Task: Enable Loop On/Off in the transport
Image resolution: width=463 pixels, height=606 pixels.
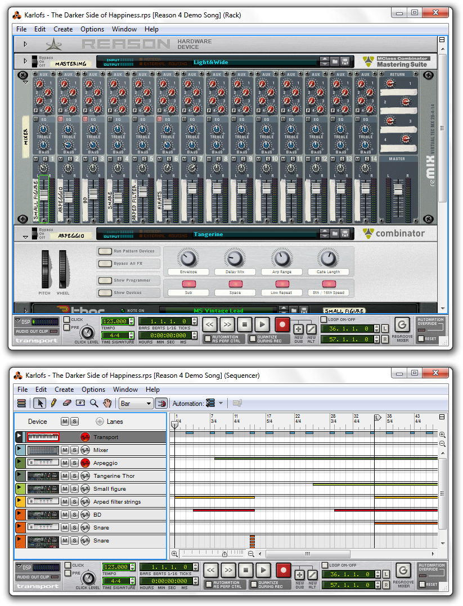Action: point(322,320)
